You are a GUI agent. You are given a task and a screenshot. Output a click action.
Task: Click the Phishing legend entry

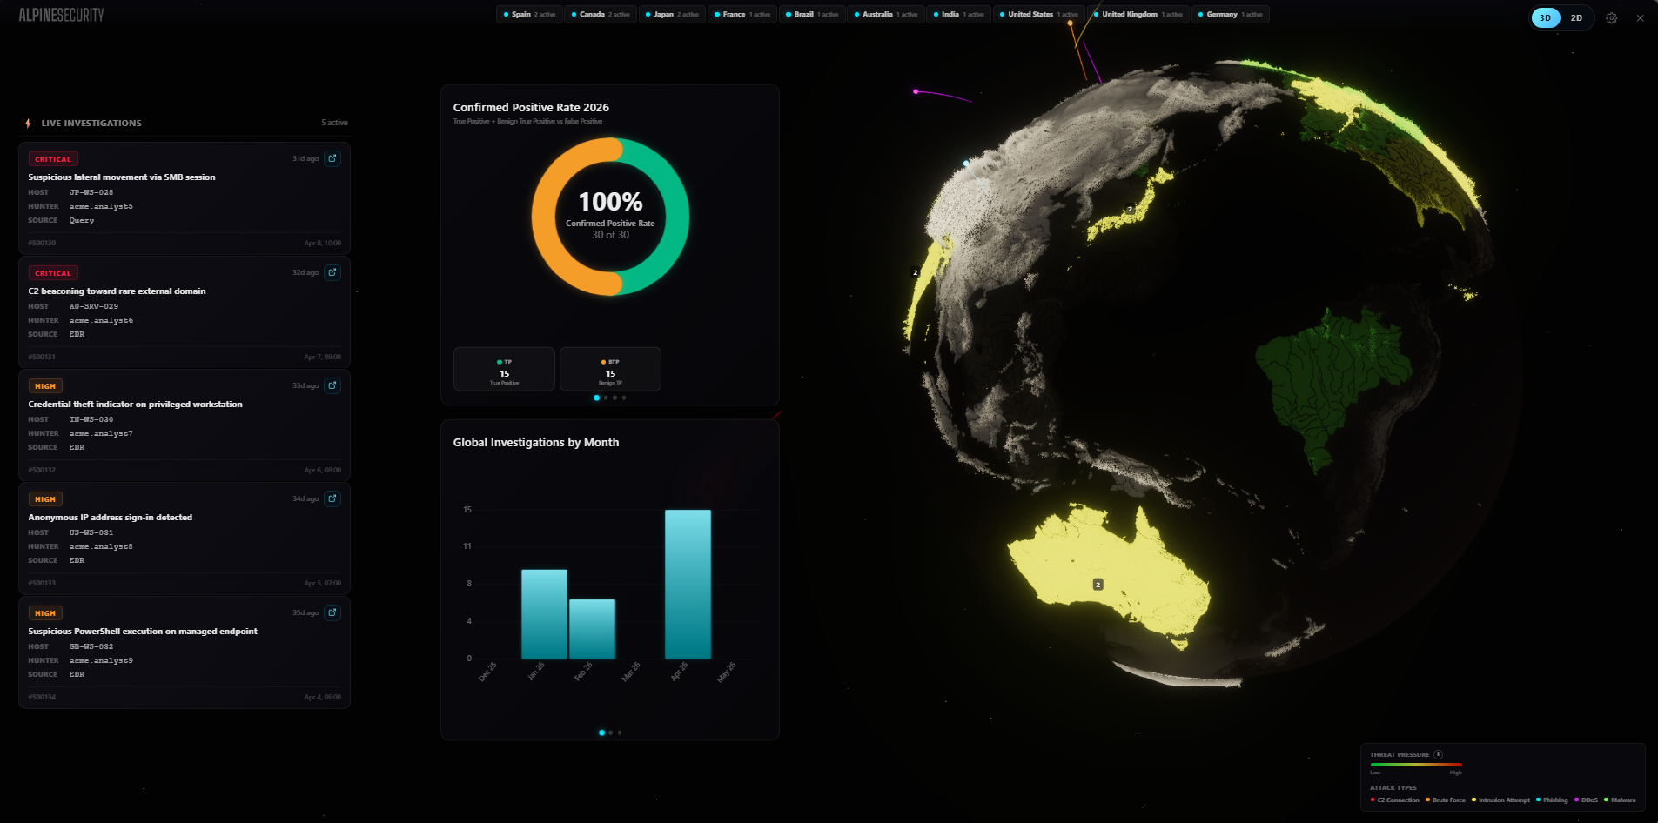click(x=1552, y=800)
